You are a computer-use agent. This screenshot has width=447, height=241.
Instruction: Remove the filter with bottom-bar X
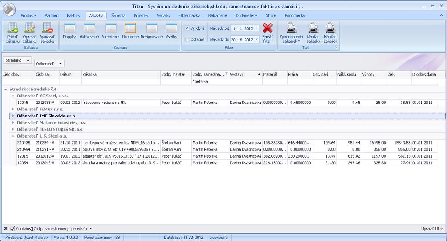coord(5,228)
